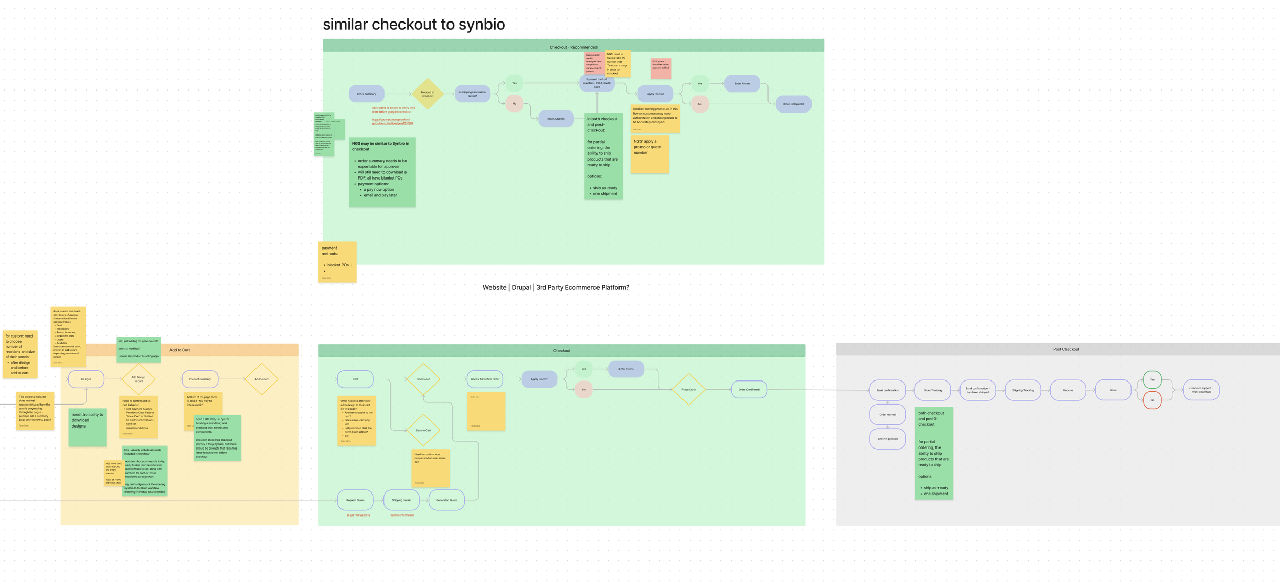Click the 'payment methods' yellow sticky note
The image size is (1280, 583).
point(337,261)
